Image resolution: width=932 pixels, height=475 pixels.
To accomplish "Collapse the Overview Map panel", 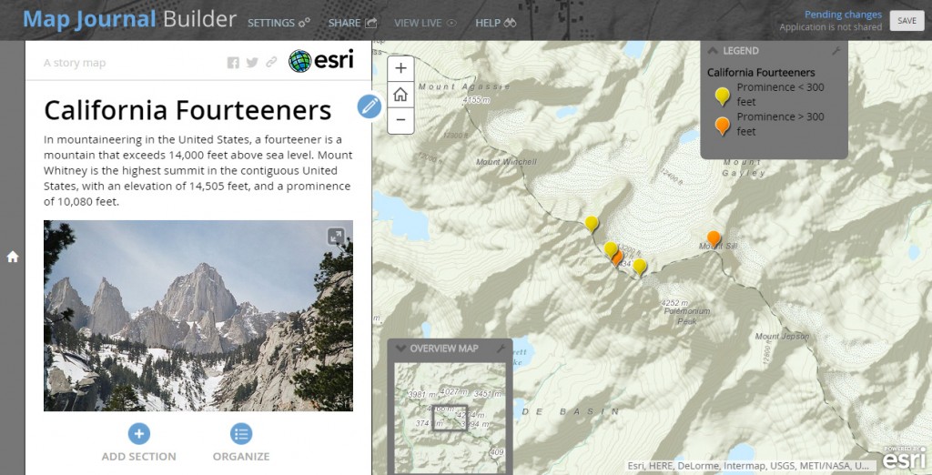I will pos(400,349).
